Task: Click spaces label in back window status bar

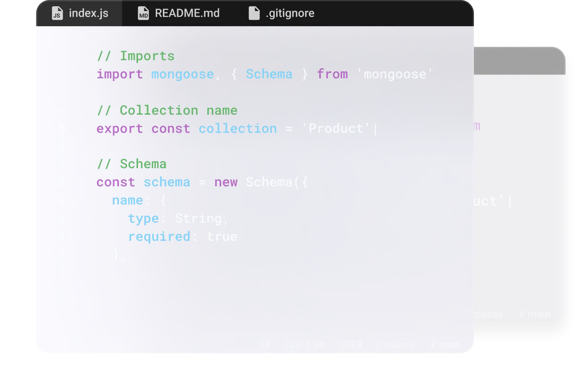Action: click(x=488, y=314)
